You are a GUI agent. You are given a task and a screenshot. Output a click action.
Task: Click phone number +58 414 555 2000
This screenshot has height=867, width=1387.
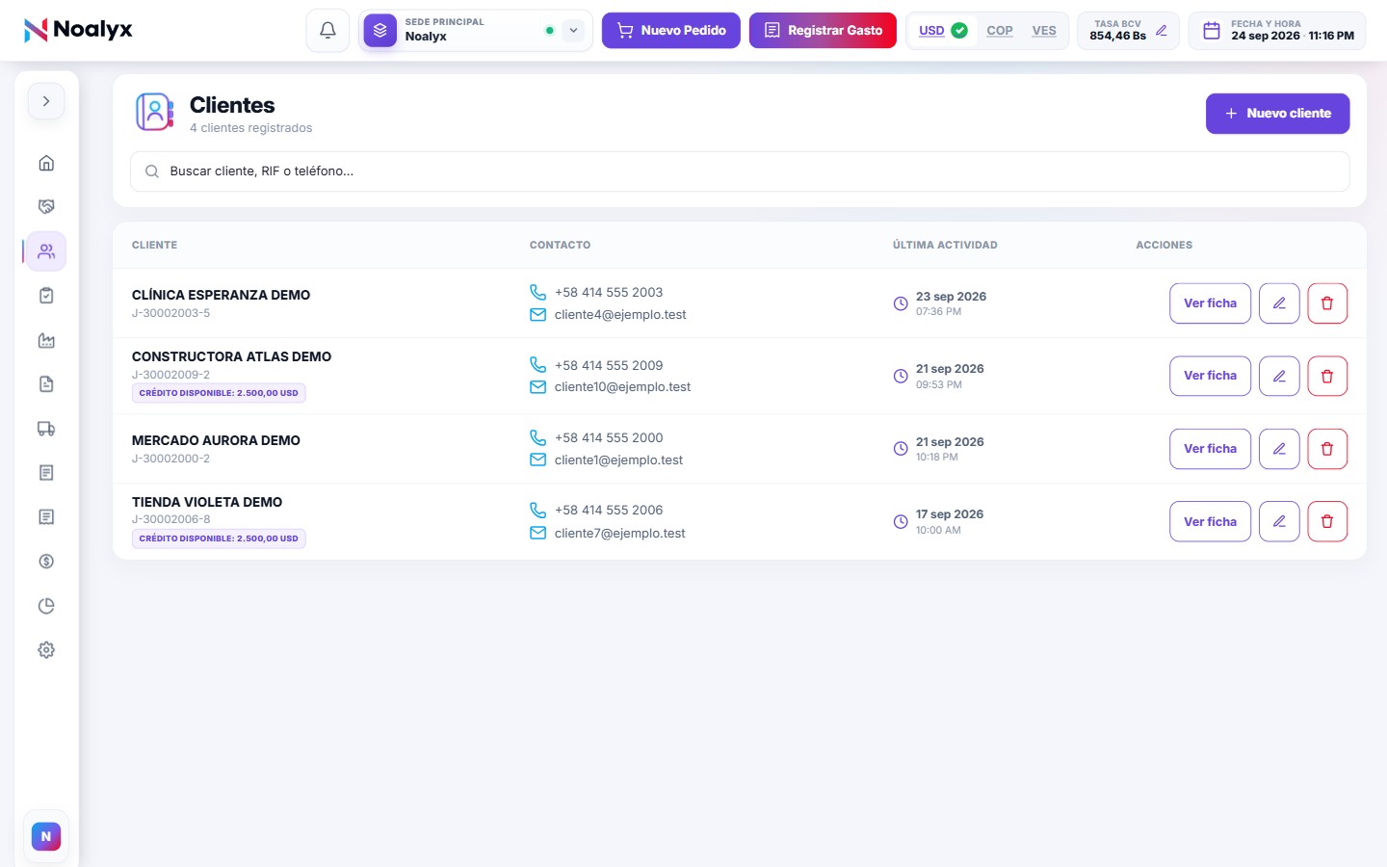click(x=609, y=437)
